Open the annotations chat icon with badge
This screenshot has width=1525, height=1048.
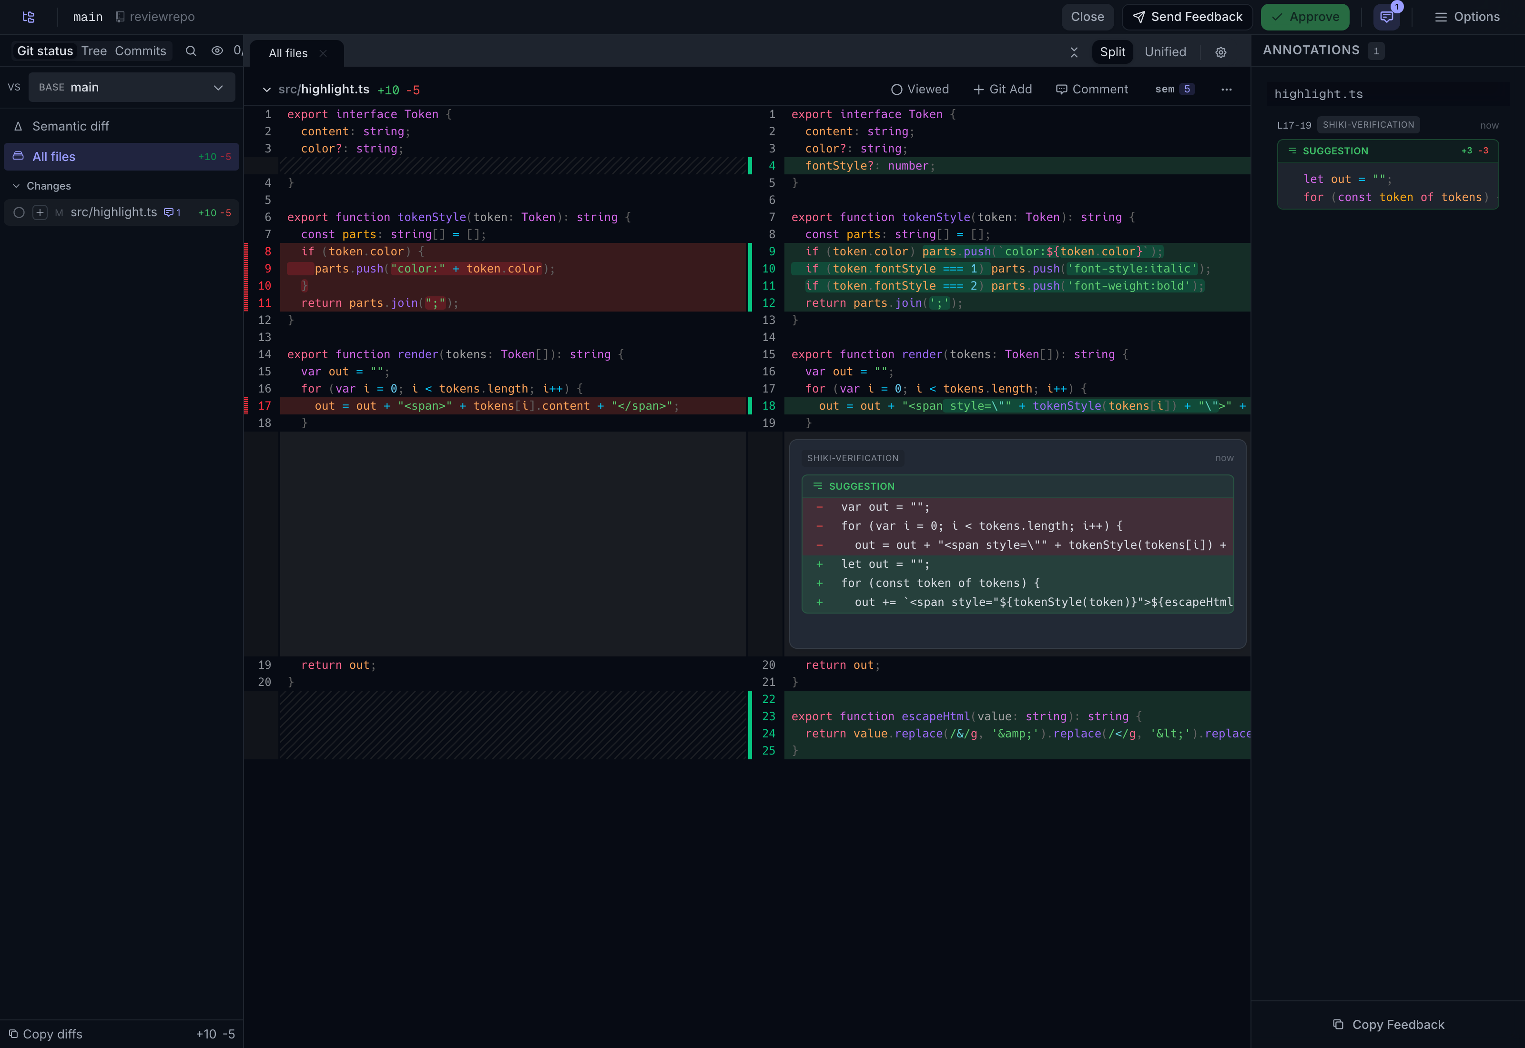(1386, 17)
